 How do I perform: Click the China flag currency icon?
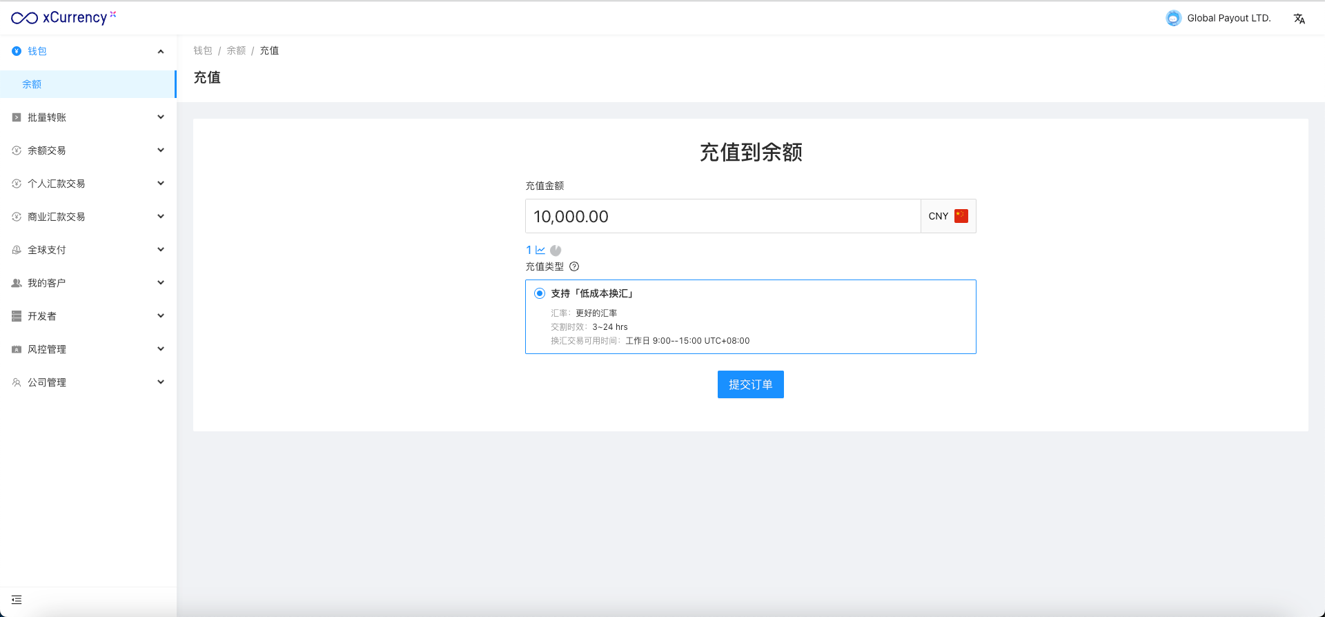[x=961, y=216]
